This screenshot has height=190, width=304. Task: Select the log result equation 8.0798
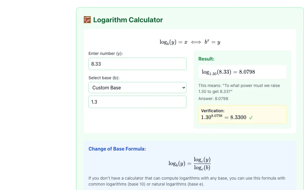tap(228, 72)
